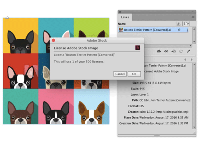Click OK in Adobe Stock dialog
200x146 pixels.
[x=134, y=74]
